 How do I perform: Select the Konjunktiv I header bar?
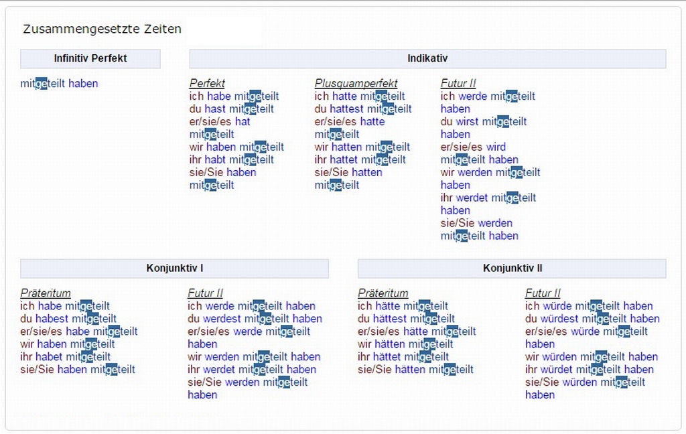click(174, 268)
